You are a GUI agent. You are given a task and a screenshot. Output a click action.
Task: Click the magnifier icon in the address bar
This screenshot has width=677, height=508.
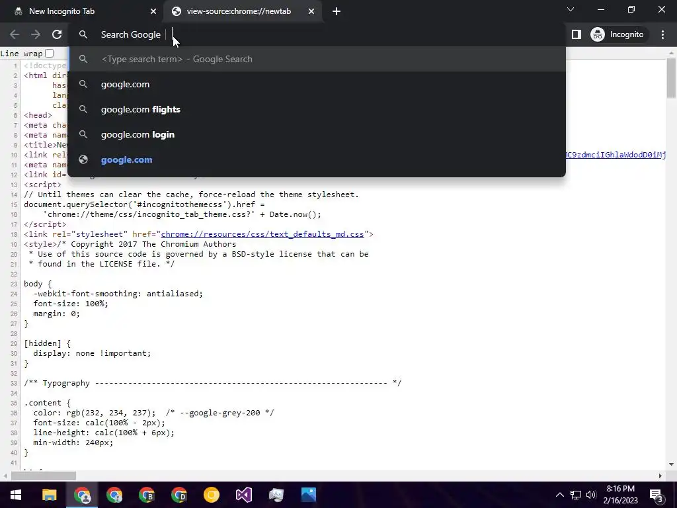tap(83, 34)
